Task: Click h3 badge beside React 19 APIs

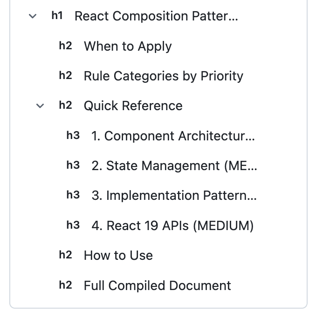Action: pyautogui.click(x=73, y=225)
